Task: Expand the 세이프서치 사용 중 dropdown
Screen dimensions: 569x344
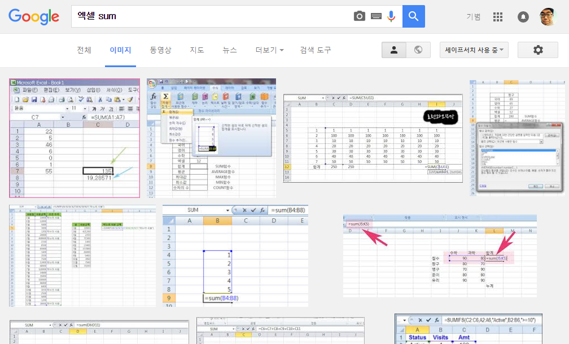Action: 474,50
